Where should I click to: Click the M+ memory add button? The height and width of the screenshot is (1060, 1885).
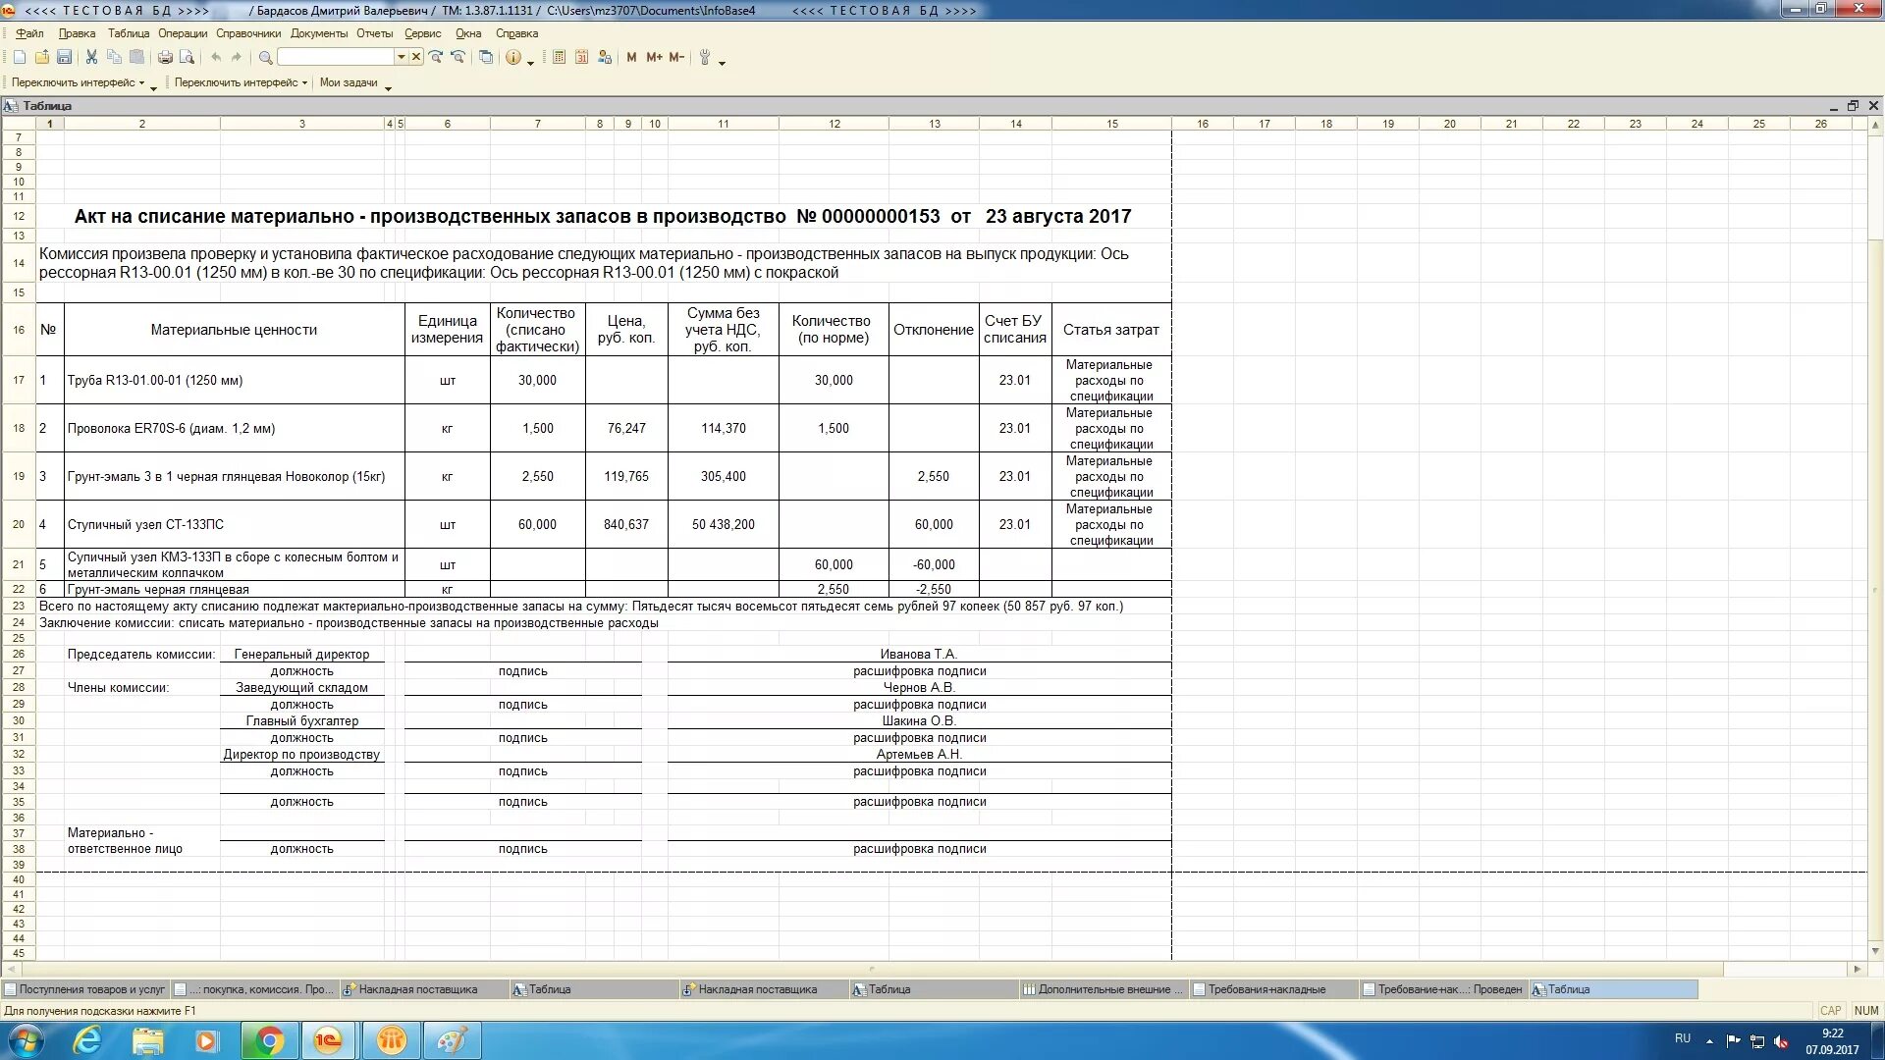pos(654,58)
